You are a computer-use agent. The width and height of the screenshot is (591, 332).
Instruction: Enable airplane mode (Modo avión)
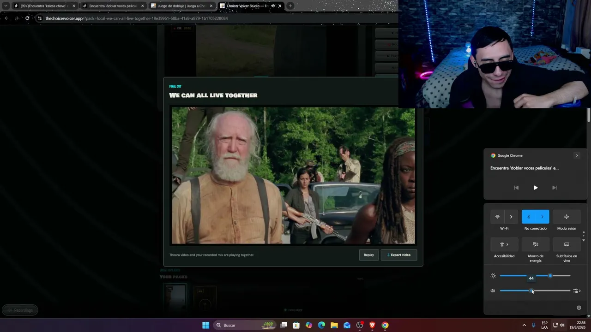[567, 217]
